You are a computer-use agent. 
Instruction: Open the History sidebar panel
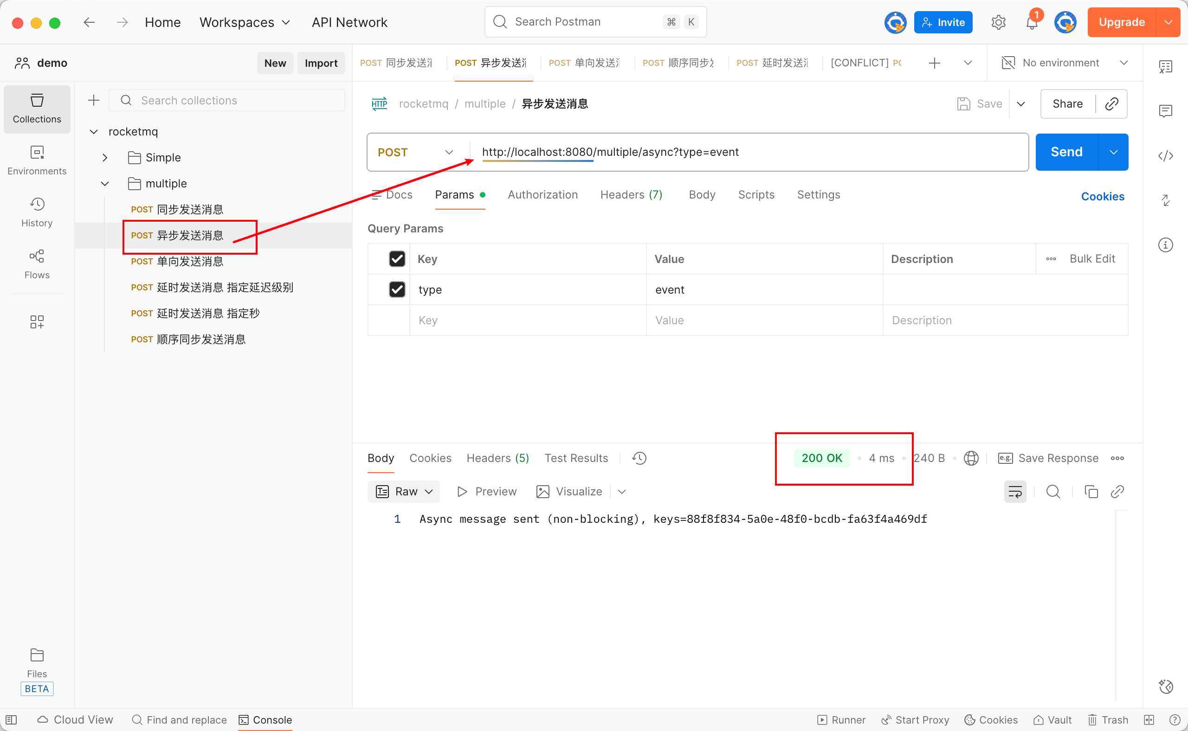pyautogui.click(x=37, y=212)
